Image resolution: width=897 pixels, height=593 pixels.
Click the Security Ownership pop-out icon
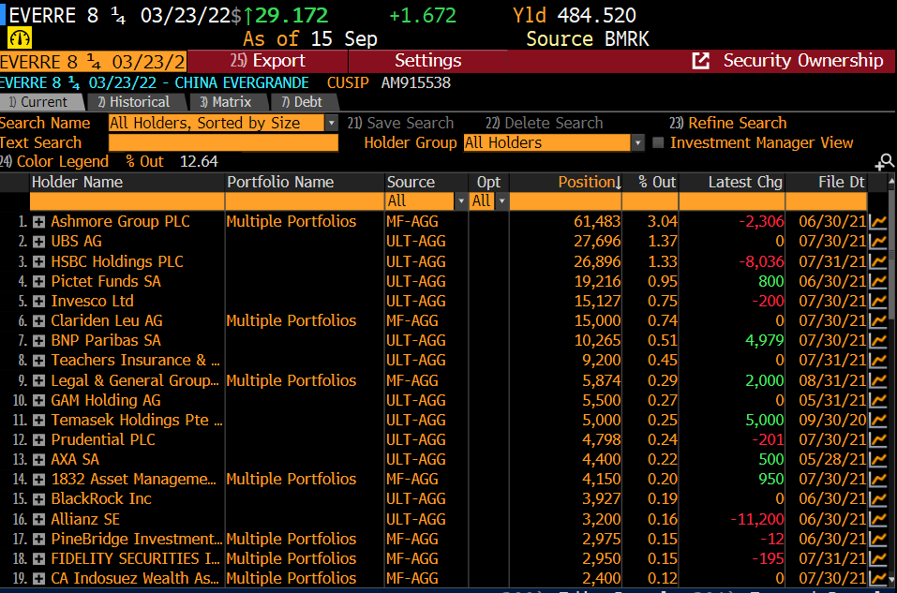coord(701,61)
